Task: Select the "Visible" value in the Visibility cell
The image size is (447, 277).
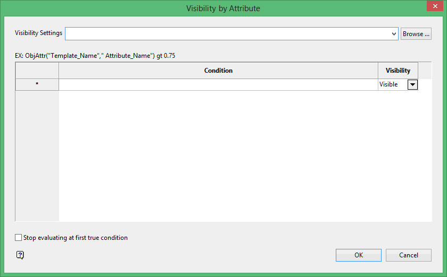Action: pyautogui.click(x=389, y=85)
